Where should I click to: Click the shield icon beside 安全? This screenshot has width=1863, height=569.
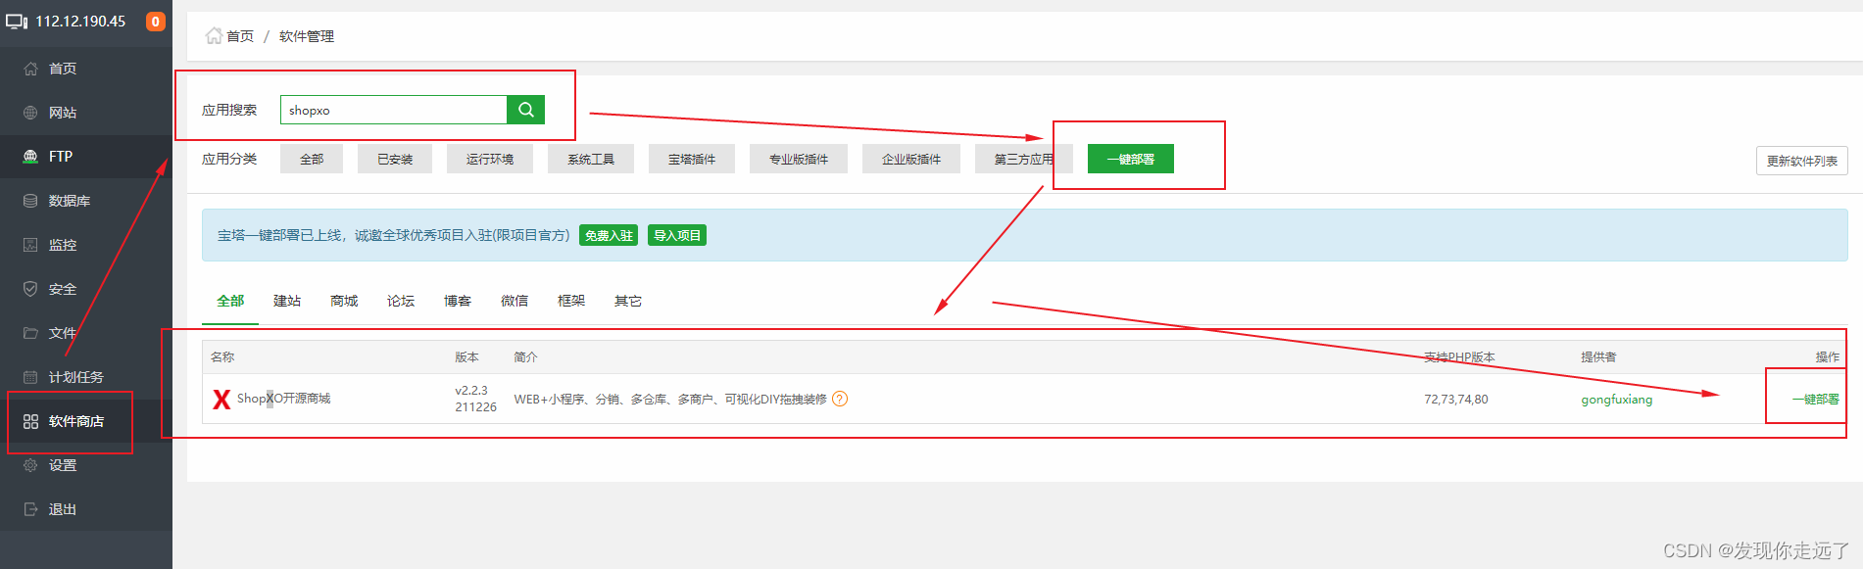[x=30, y=289]
